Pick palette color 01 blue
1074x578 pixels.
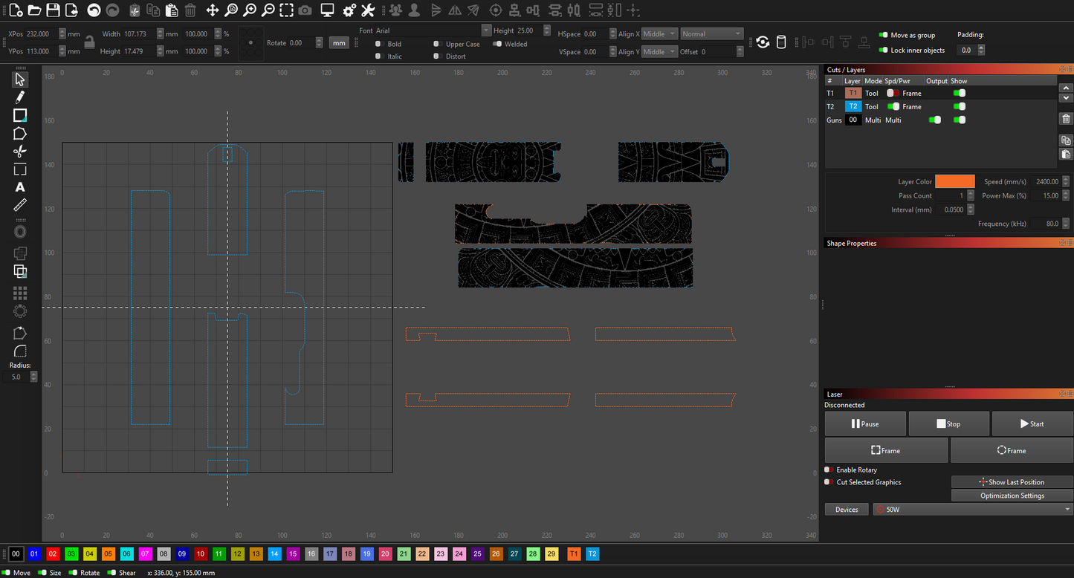click(33, 553)
